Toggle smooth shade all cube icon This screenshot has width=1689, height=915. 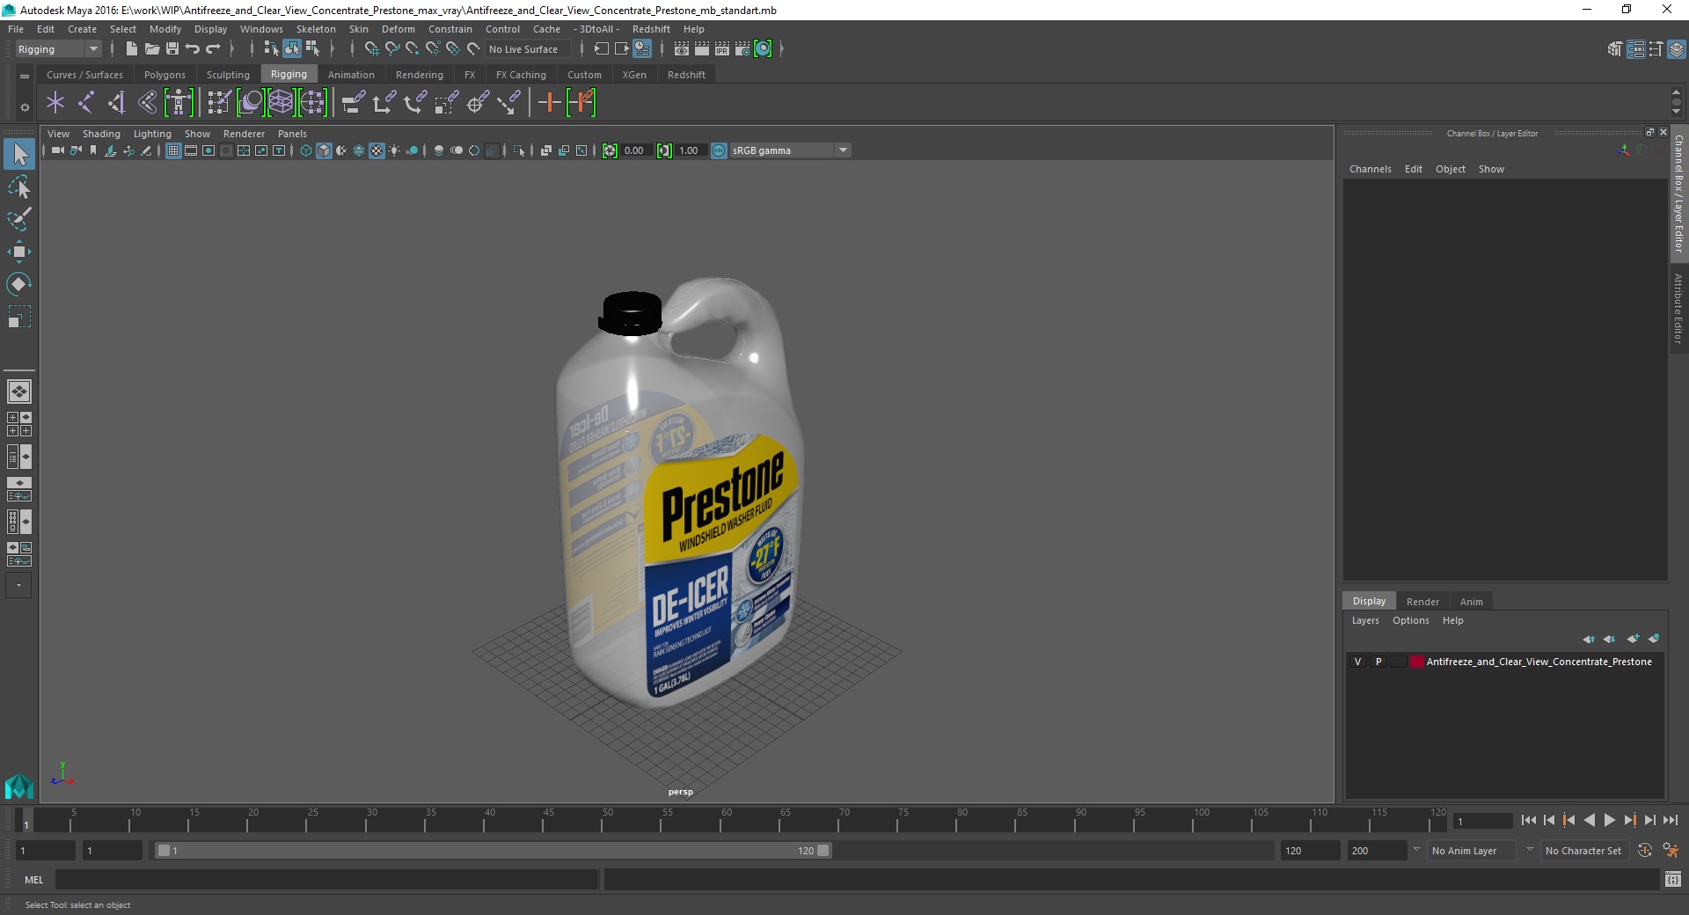tap(324, 150)
